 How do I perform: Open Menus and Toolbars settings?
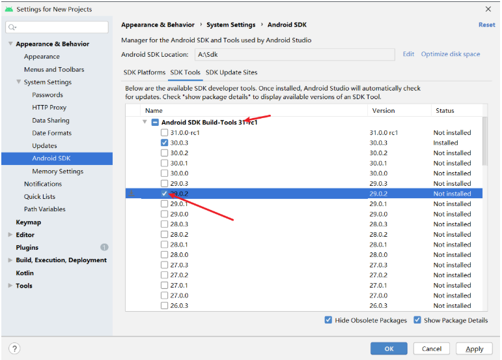54,70
